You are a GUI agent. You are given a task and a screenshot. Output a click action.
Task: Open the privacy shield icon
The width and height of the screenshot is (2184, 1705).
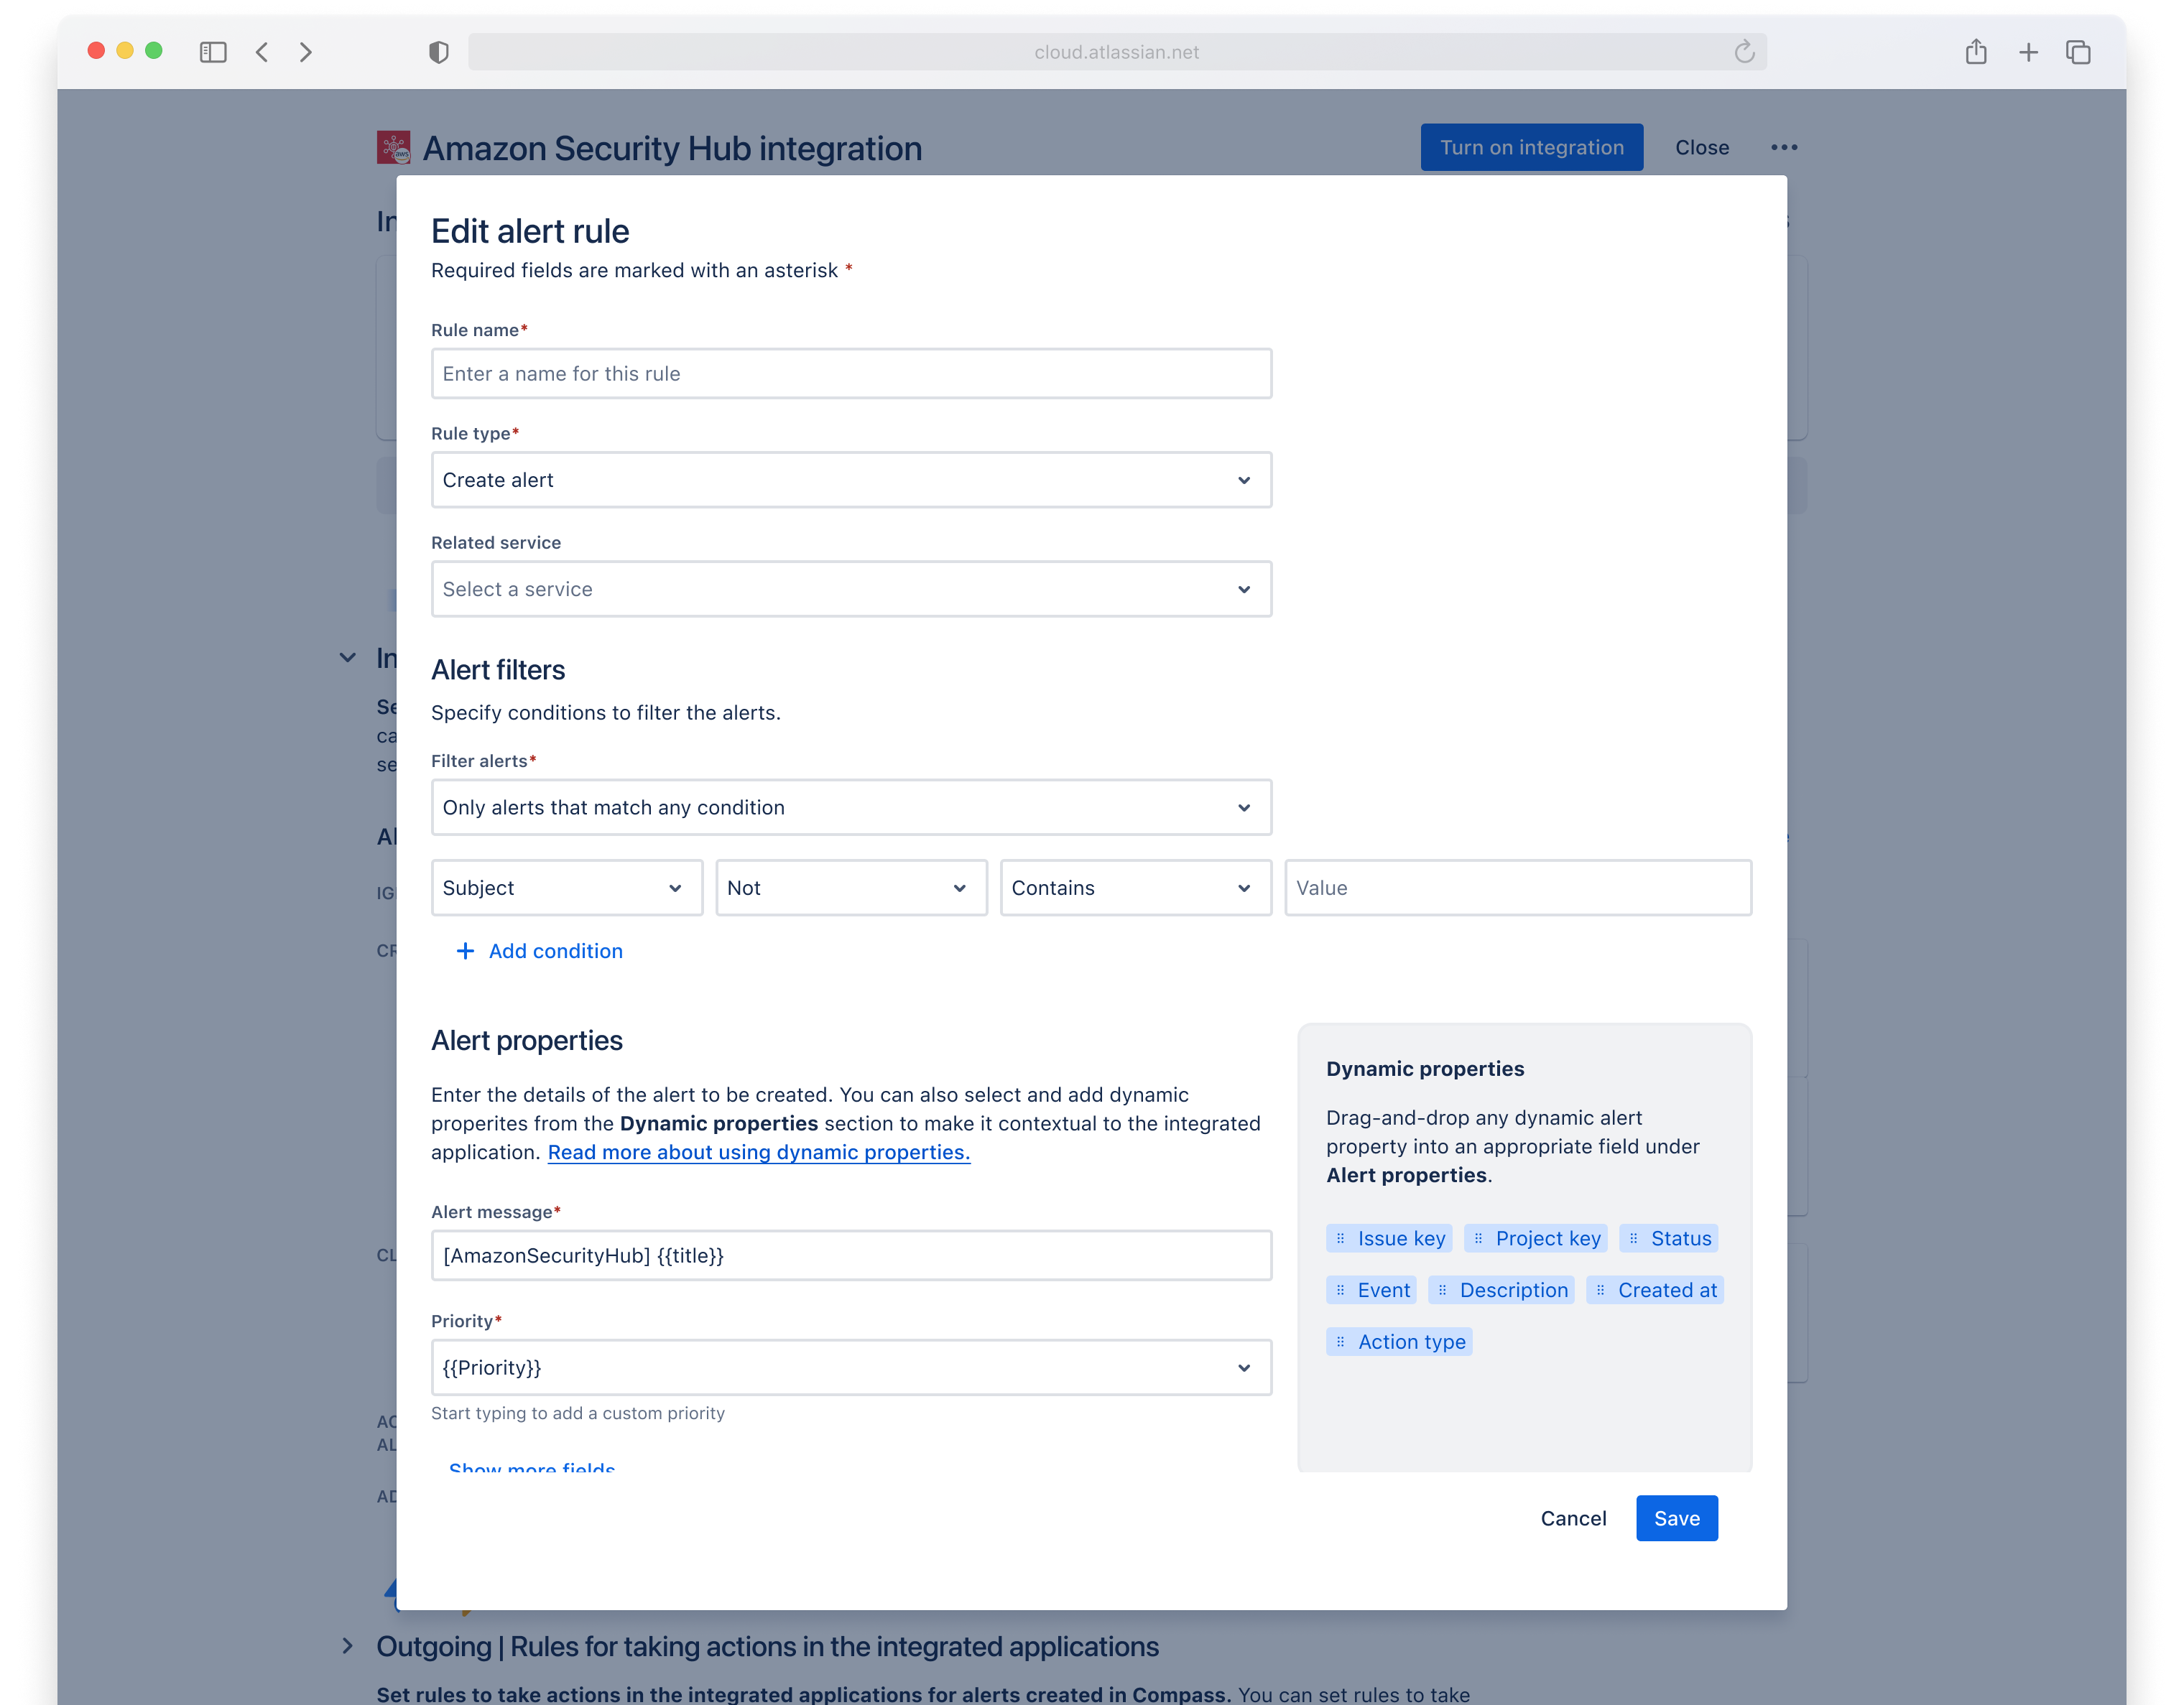click(438, 52)
